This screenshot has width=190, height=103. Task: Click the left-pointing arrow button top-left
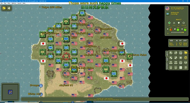click(9, 8)
